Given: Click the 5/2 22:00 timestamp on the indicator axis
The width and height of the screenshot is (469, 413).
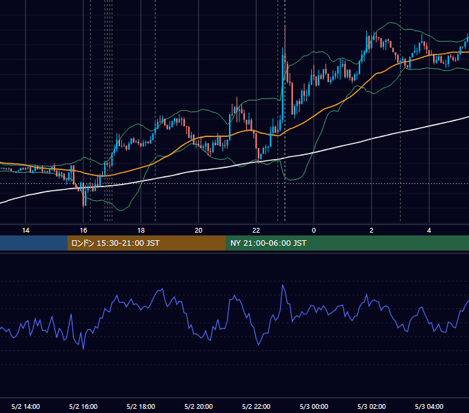Looking at the screenshot, I should (x=256, y=406).
